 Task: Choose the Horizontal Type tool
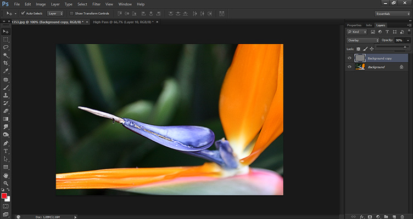coord(6,151)
